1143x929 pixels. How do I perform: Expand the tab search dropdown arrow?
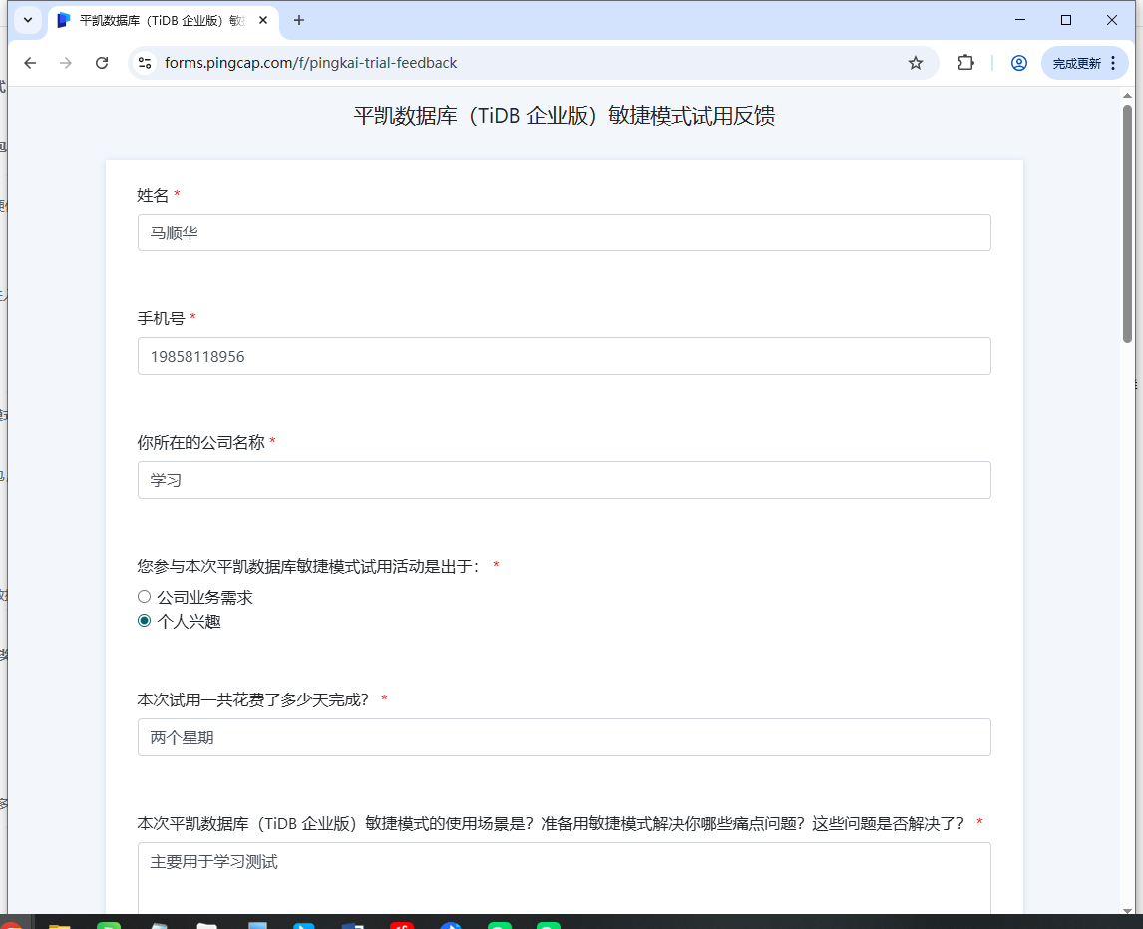[28, 20]
